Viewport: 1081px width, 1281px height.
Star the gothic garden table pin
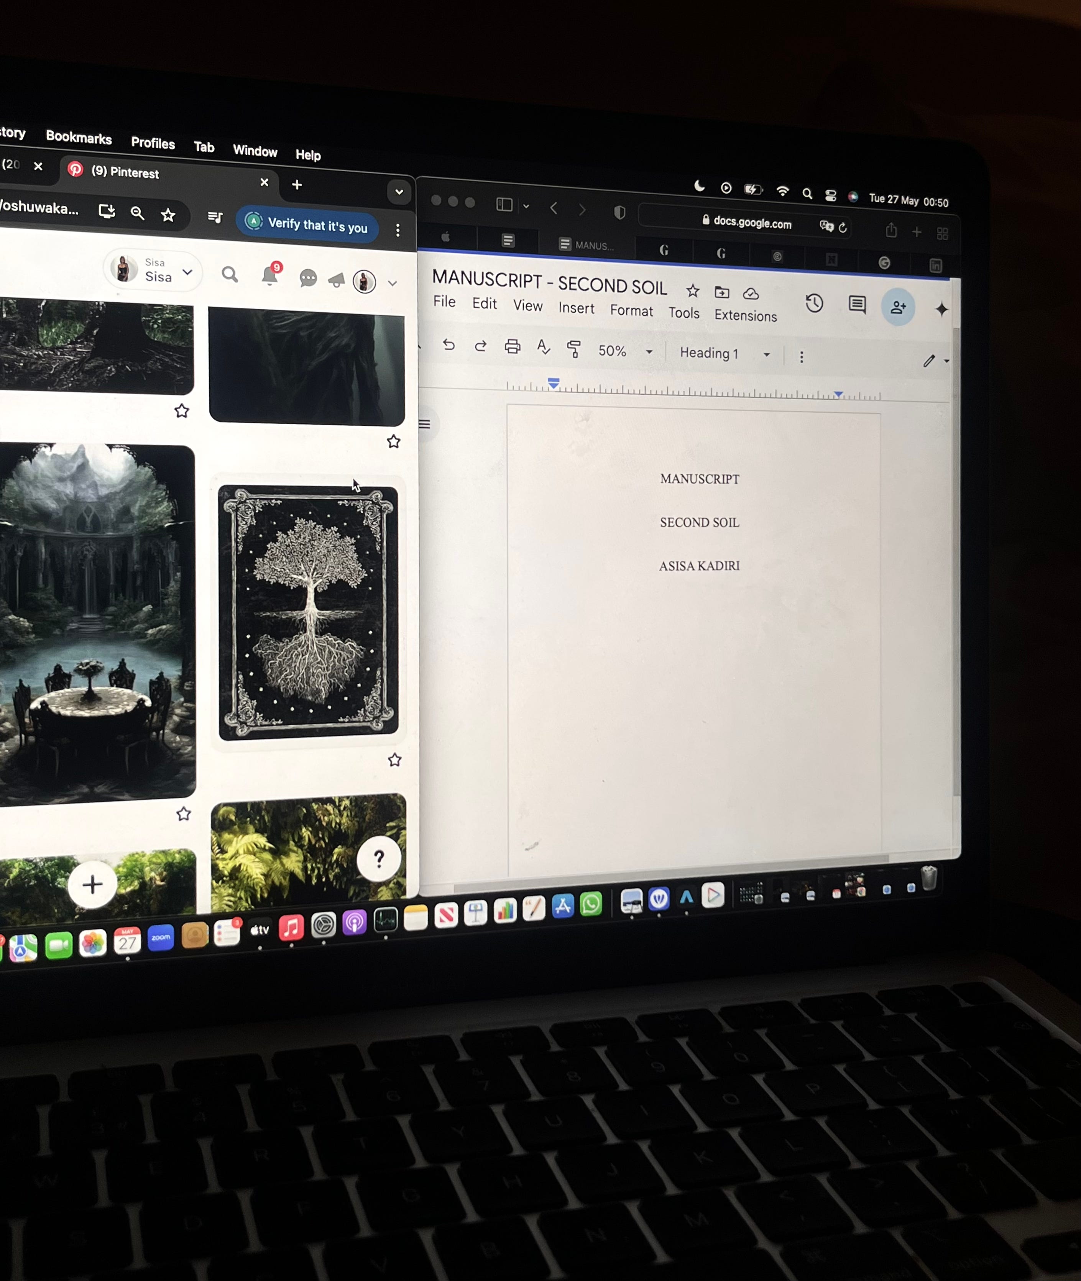[183, 814]
